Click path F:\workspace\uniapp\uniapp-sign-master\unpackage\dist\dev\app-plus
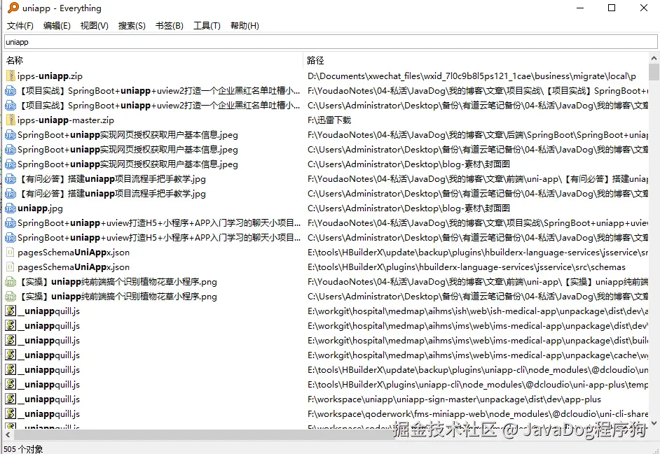The image size is (660, 454). (454, 399)
